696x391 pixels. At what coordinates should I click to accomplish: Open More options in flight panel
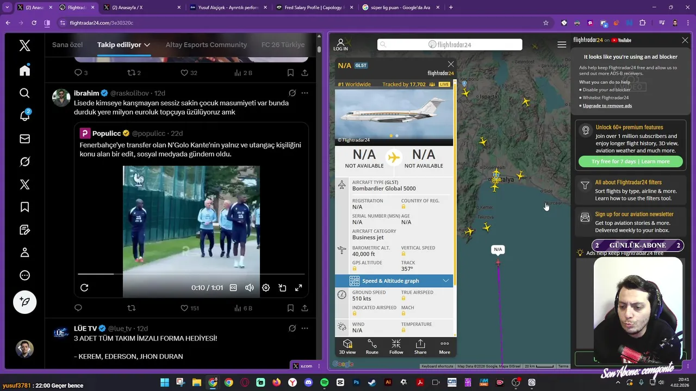[444, 347]
